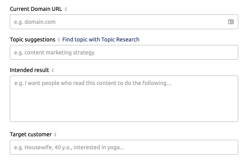The height and width of the screenshot is (163, 246).
Task: Click the Intended result label
Action: 30,70
